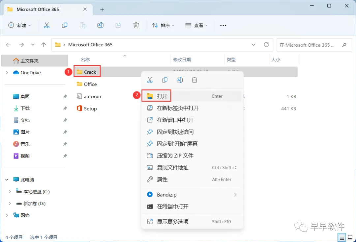Open address bar history dropdown chevron
The width and height of the screenshot is (356, 242).
pyautogui.click(x=253, y=45)
